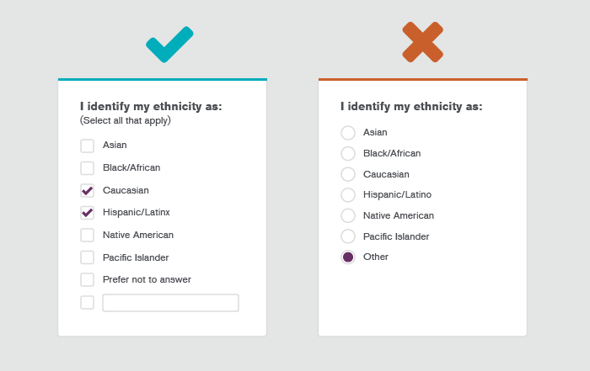This screenshot has width=590, height=371.
Task: Choose the Hispanic/Latino radio option
Action: [348, 195]
